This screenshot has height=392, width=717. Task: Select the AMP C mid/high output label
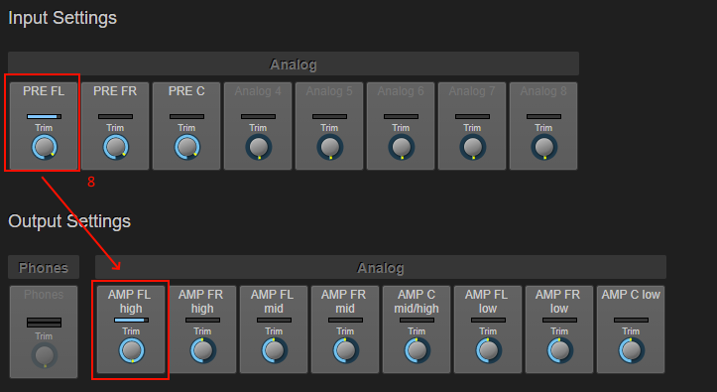tap(417, 302)
